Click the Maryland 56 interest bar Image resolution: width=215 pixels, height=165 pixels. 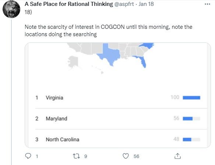[191, 118]
